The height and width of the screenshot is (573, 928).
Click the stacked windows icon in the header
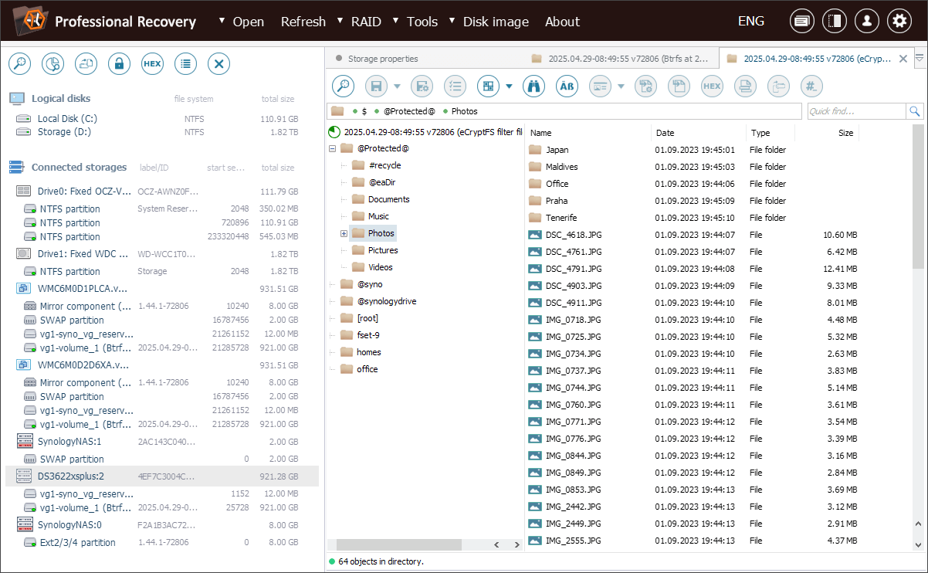tap(802, 22)
